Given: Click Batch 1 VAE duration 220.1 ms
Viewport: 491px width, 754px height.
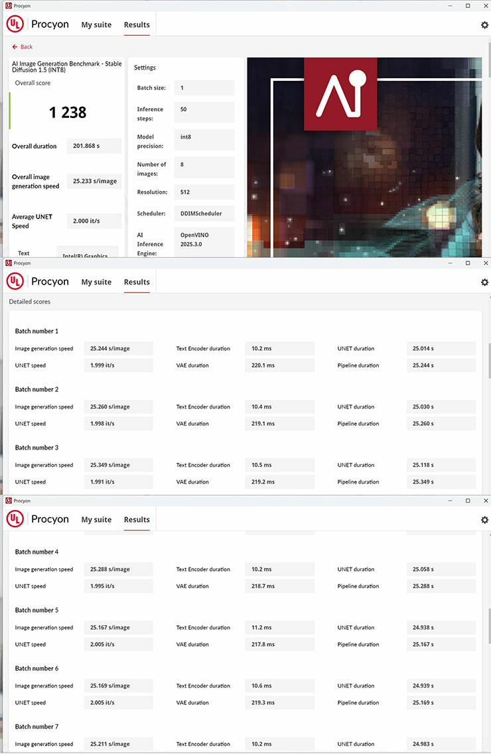Looking at the screenshot, I should click(x=279, y=365).
